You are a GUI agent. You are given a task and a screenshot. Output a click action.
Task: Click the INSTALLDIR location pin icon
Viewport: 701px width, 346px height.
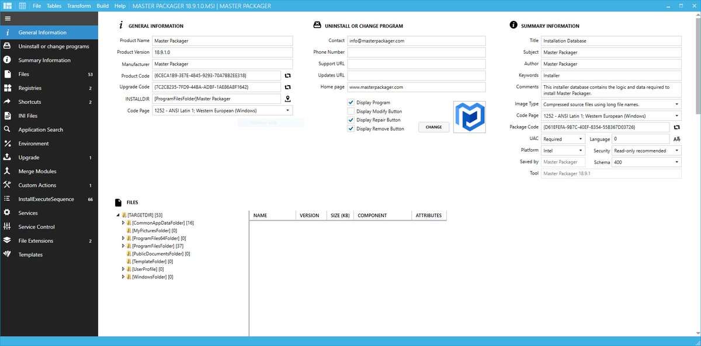click(288, 99)
